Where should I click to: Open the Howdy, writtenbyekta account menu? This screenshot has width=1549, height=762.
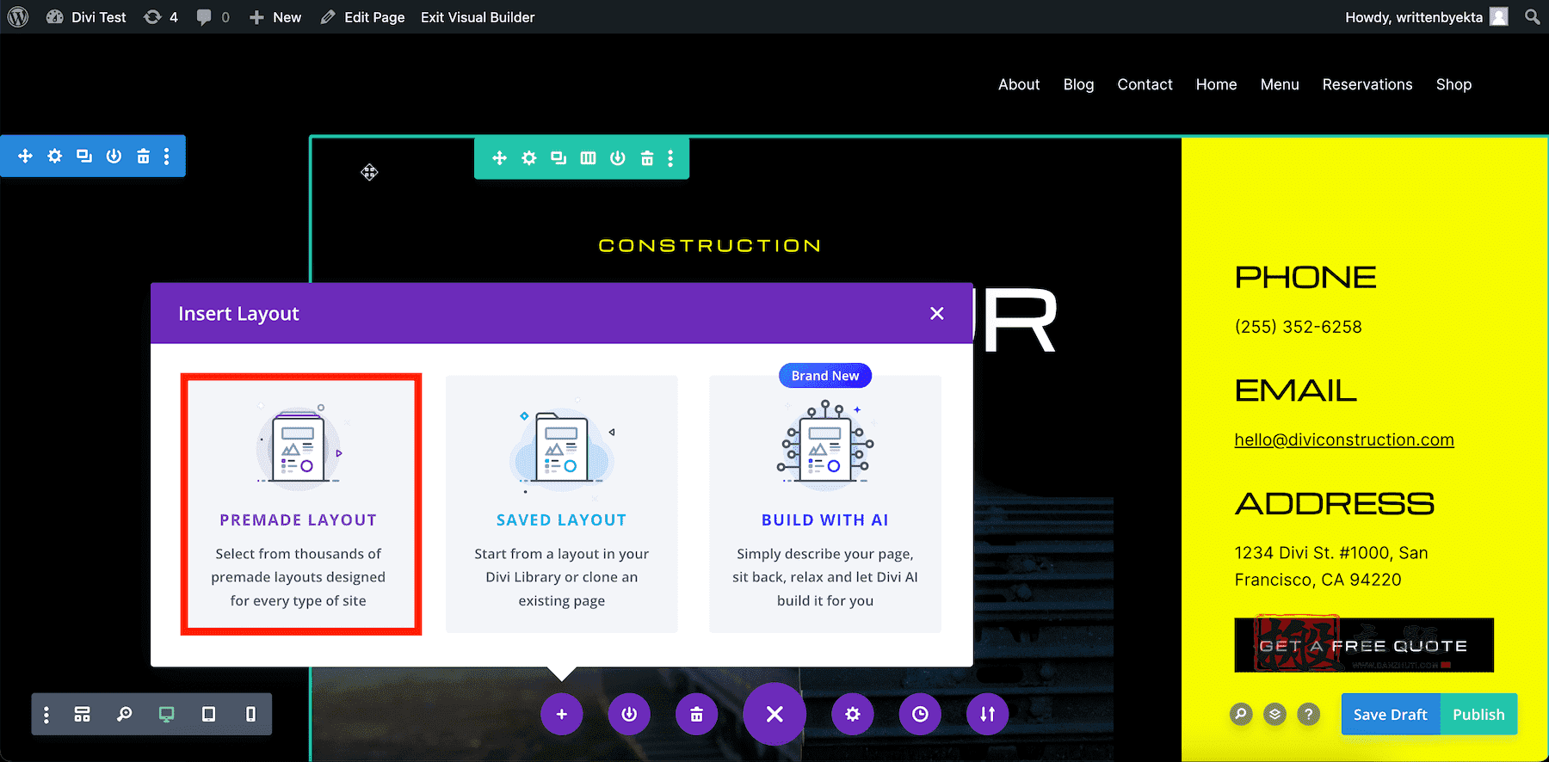1426,17
